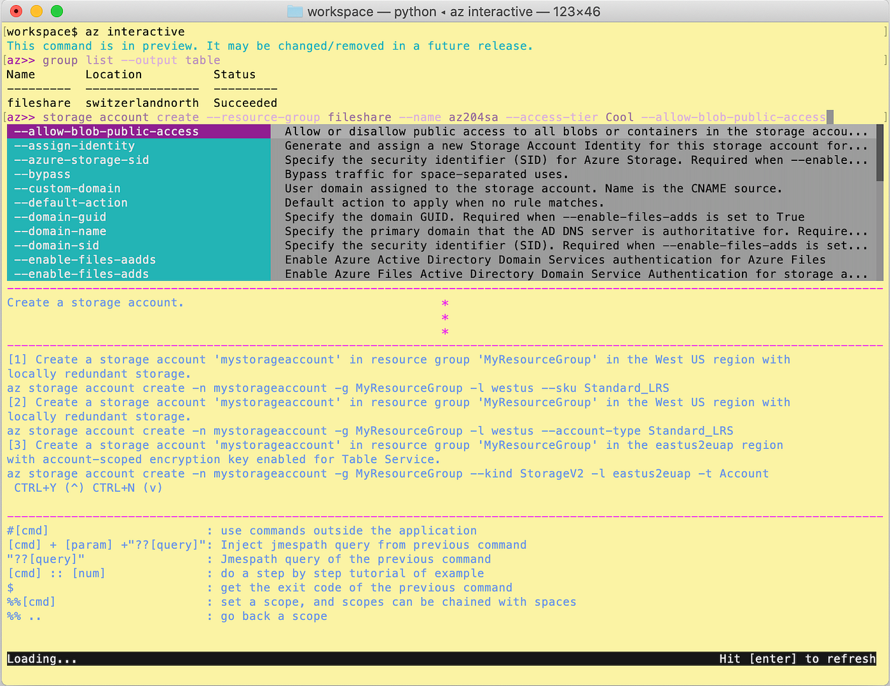
Task: Click example [1] heading line
Action: click(x=399, y=360)
